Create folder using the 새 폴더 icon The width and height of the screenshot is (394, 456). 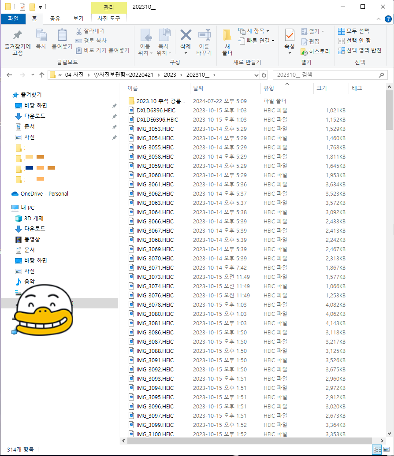click(x=226, y=42)
